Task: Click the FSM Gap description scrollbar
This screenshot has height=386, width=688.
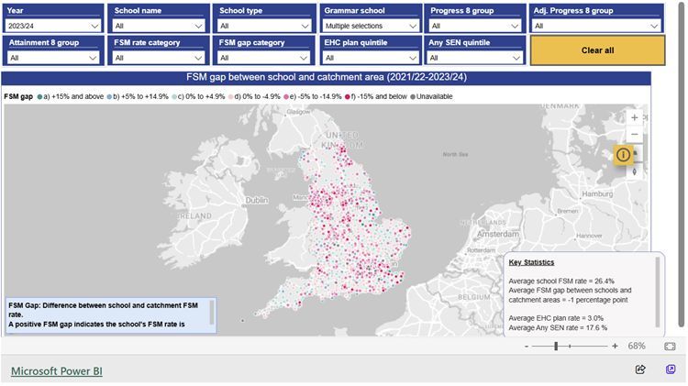Action: pyautogui.click(x=212, y=313)
